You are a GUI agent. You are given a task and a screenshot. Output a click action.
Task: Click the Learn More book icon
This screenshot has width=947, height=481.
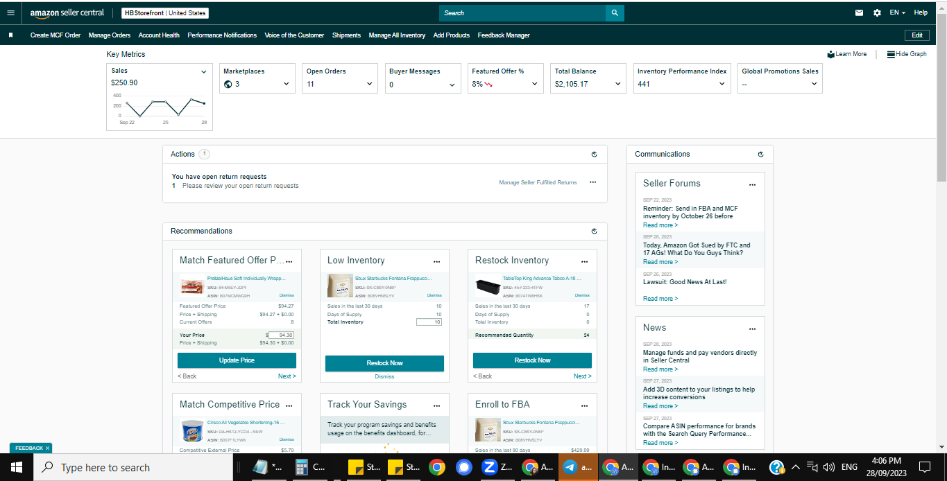click(830, 54)
